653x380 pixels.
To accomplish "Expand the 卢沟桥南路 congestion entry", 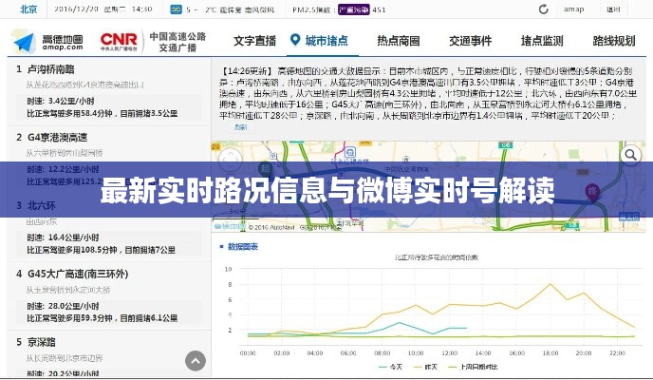I will [51, 69].
